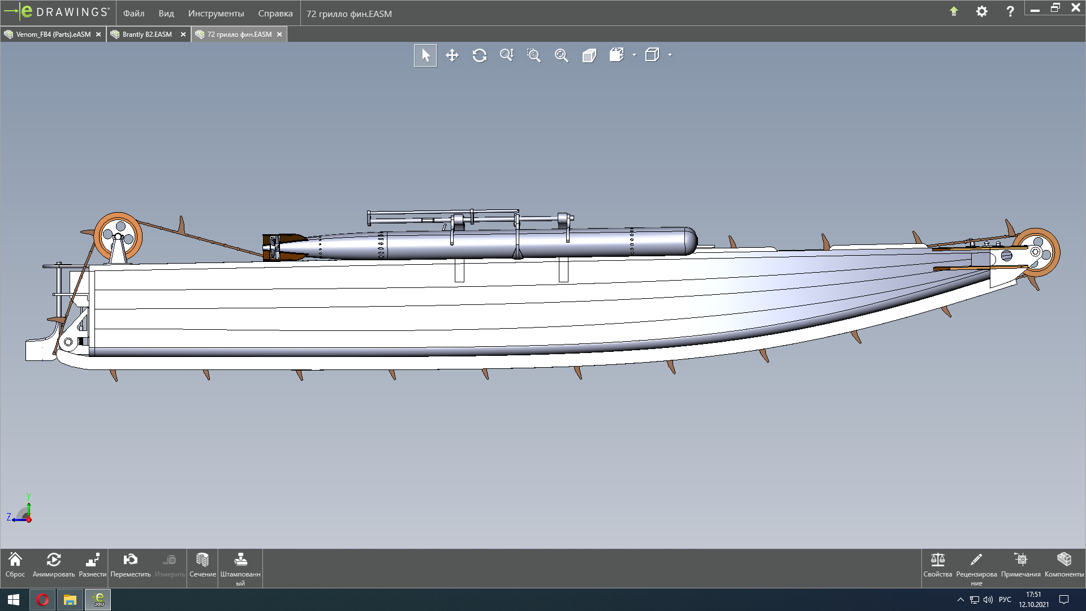Open Opera browser from taskbar
The width and height of the screenshot is (1086, 611).
point(42,600)
